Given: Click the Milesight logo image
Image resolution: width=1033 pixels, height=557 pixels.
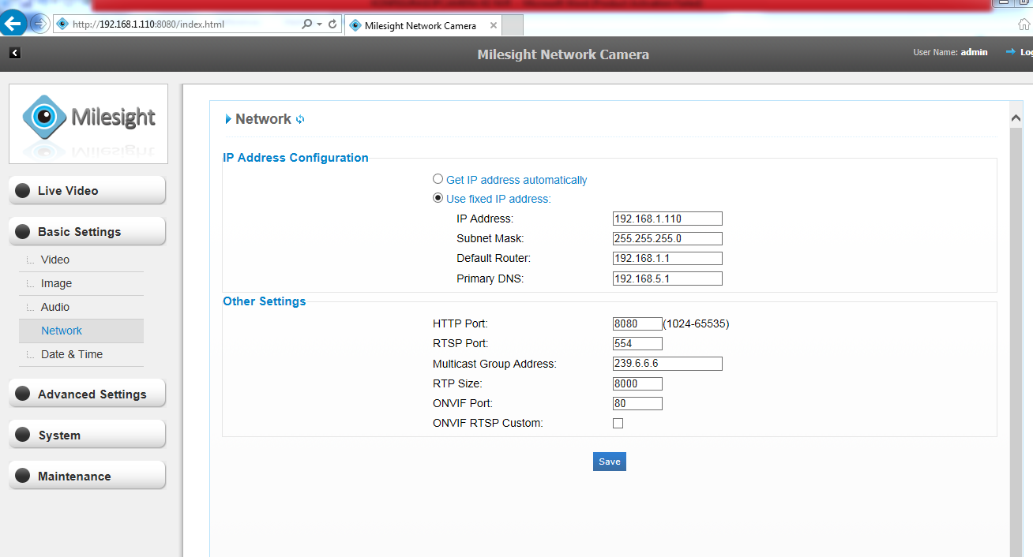Looking at the screenshot, I should coord(88,124).
